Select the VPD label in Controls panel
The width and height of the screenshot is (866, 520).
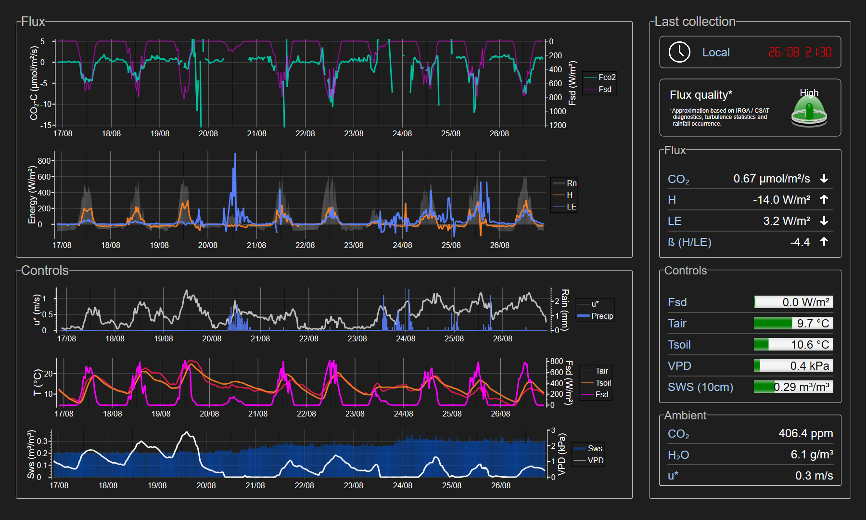[679, 366]
